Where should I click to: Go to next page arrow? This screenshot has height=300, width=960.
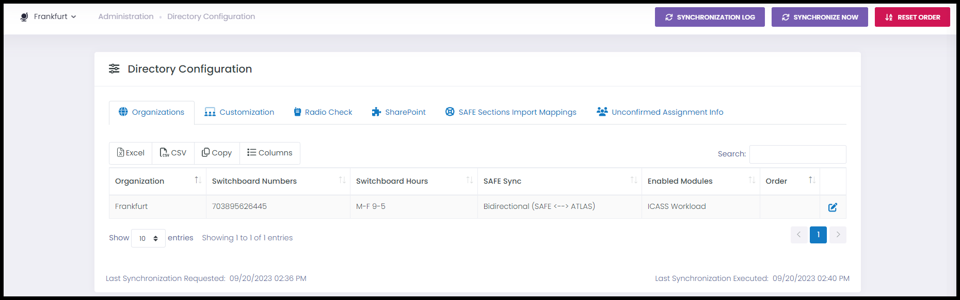click(838, 235)
